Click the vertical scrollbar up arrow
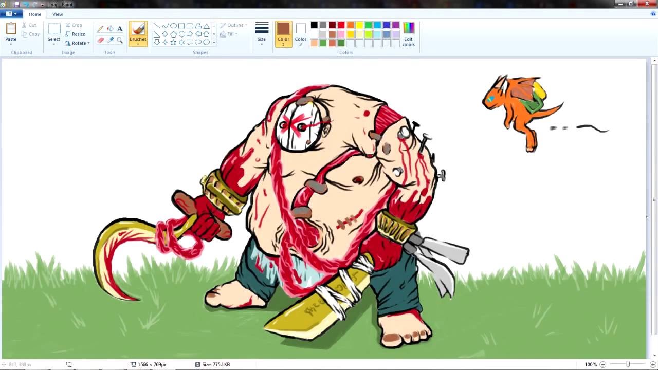Image resolution: width=658 pixels, height=370 pixels. (x=654, y=61)
